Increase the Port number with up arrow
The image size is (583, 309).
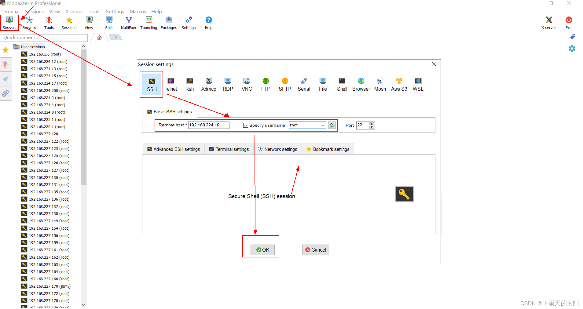coord(372,124)
